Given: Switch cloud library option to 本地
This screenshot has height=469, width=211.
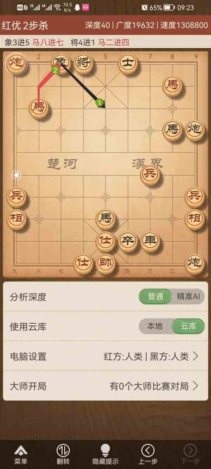Looking at the screenshot, I should (x=155, y=326).
